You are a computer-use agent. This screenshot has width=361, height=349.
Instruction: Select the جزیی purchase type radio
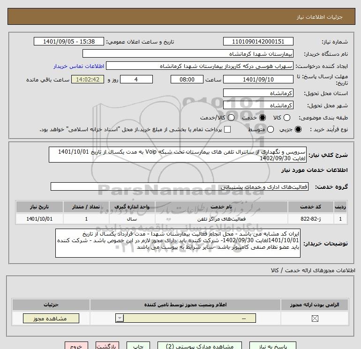pos(298,129)
